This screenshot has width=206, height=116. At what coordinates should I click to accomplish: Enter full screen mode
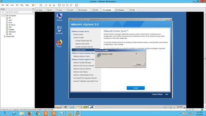[x=67, y=5]
